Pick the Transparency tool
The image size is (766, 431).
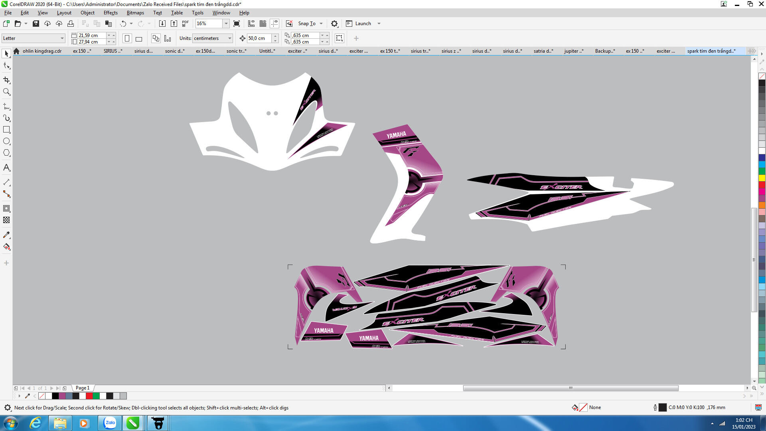6,220
